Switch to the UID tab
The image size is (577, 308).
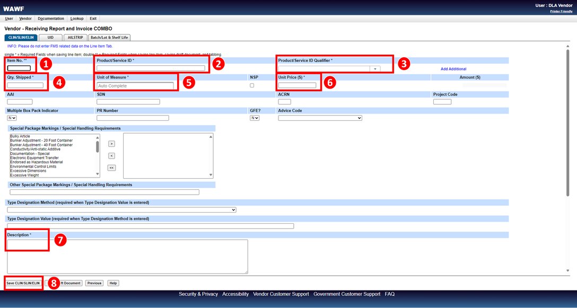click(x=50, y=38)
